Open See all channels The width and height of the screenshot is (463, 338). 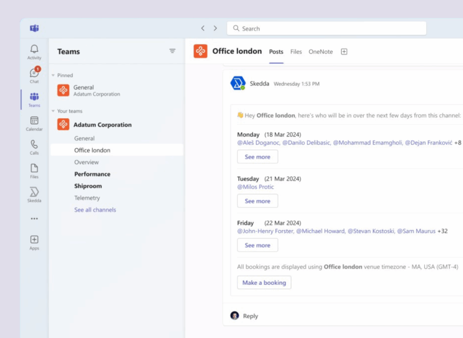click(x=95, y=209)
